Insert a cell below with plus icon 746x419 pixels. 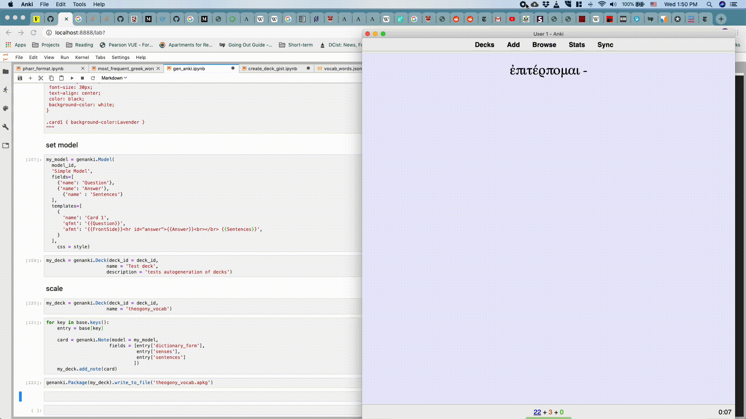tap(30, 78)
